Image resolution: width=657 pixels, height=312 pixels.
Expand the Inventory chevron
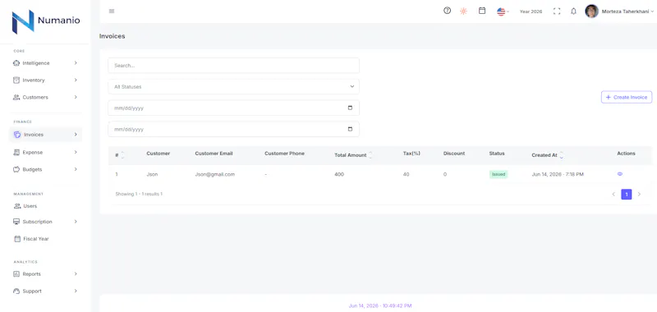tap(76, 80)
